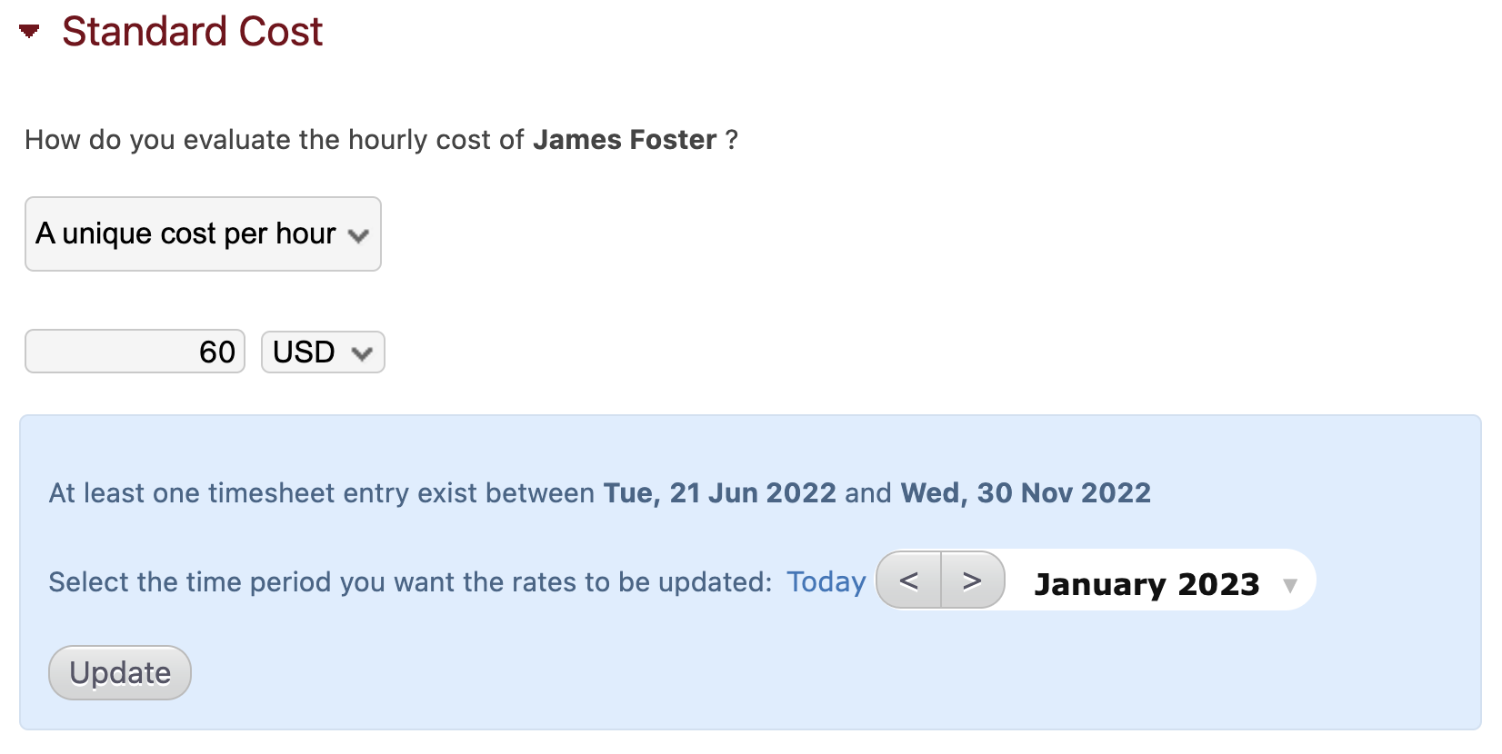1502x754 pixels.
Task: Click the Today link
Action: (826, 582)
